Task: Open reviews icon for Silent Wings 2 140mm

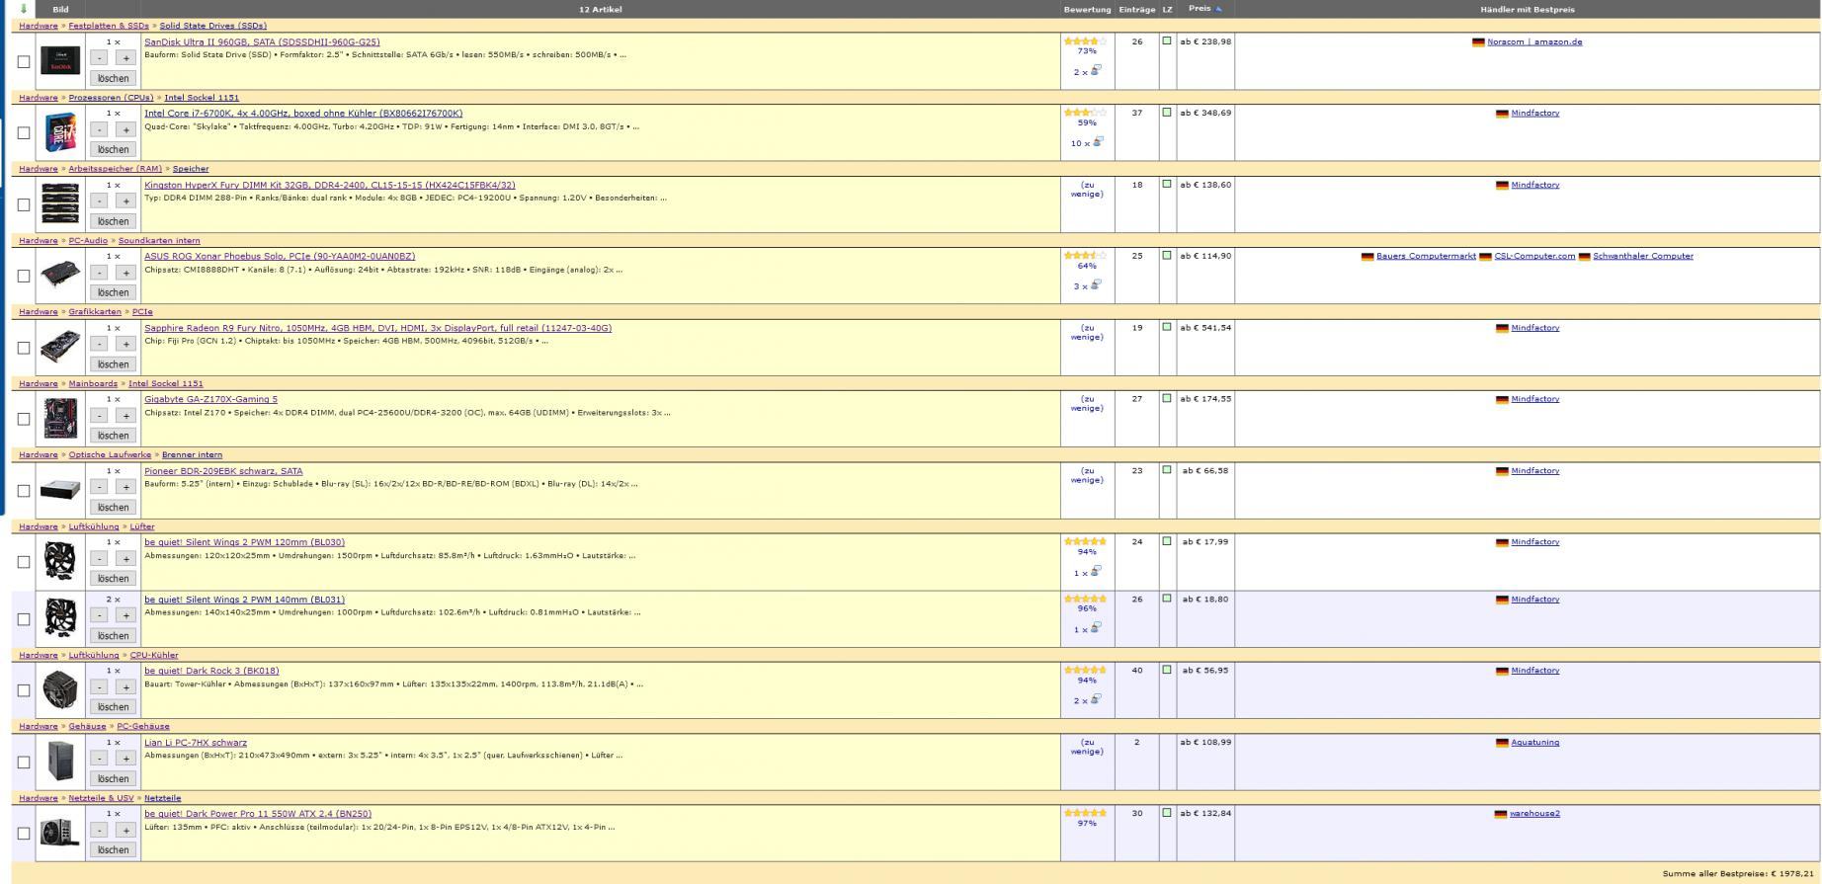Action: click(x=1096, y=627)
